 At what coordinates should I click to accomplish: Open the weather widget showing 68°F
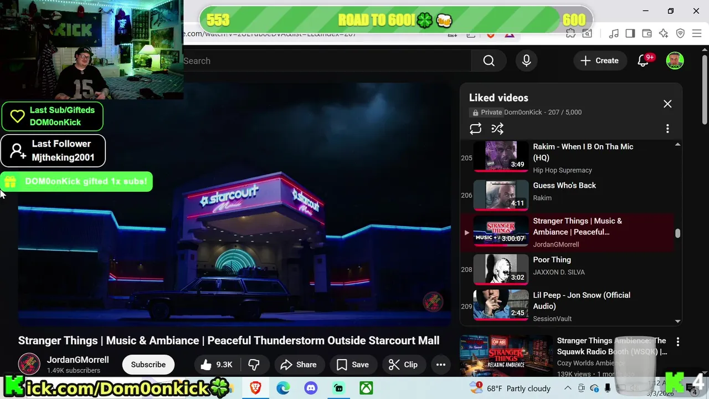510,388
